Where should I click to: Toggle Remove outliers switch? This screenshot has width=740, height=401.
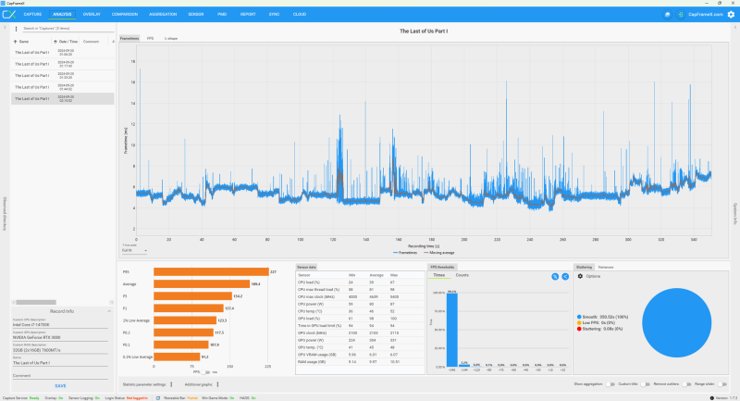(x=686, y=384)
